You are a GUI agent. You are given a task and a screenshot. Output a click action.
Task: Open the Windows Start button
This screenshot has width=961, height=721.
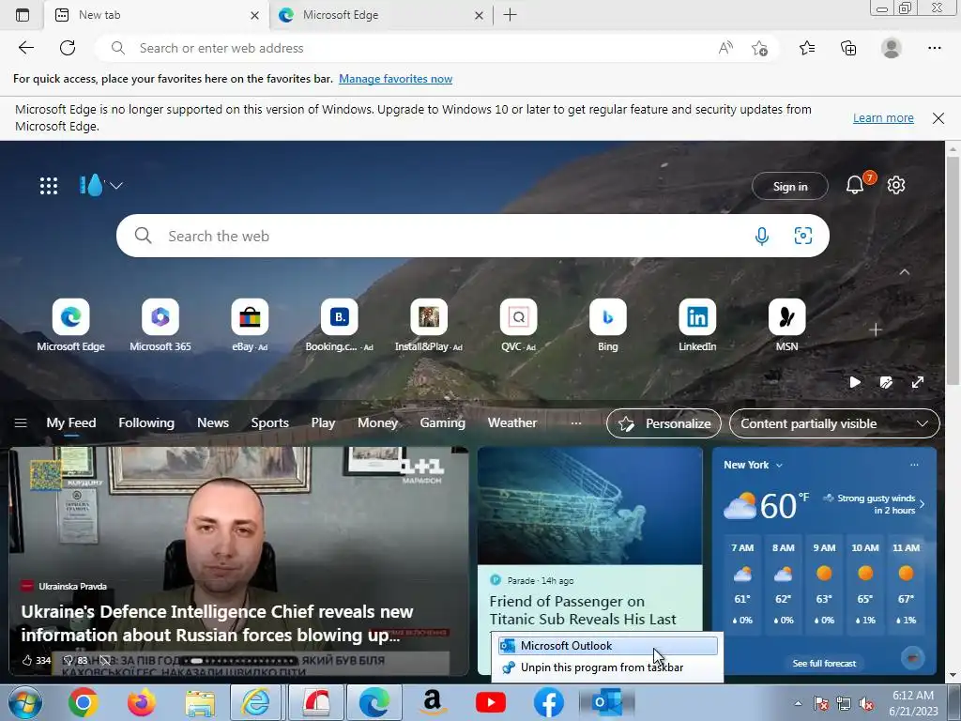(25, 702)
